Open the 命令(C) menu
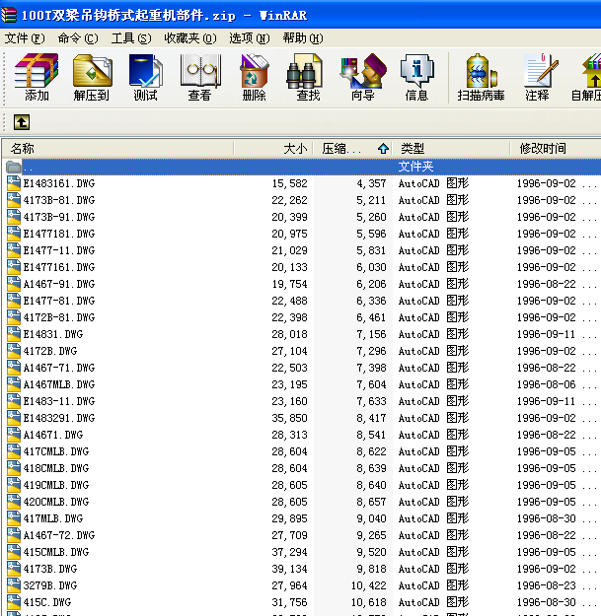This screenshot has width=601, height=616. click(78, 38)
